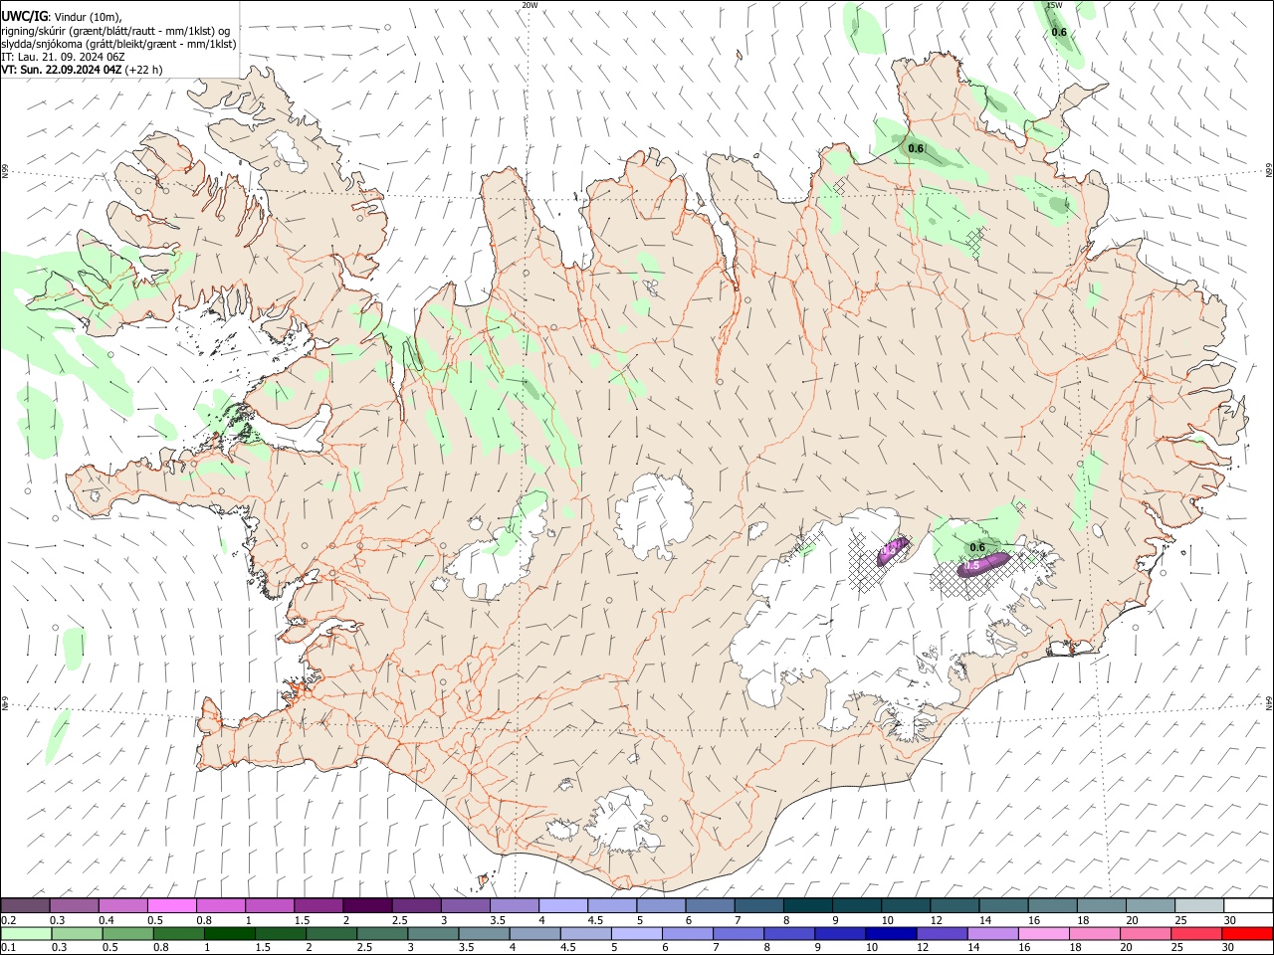Screen dimensions: 1274x955
Task: Pick the snow legend 0.5 bright pink swatch
Action: [x=171, y=905]
